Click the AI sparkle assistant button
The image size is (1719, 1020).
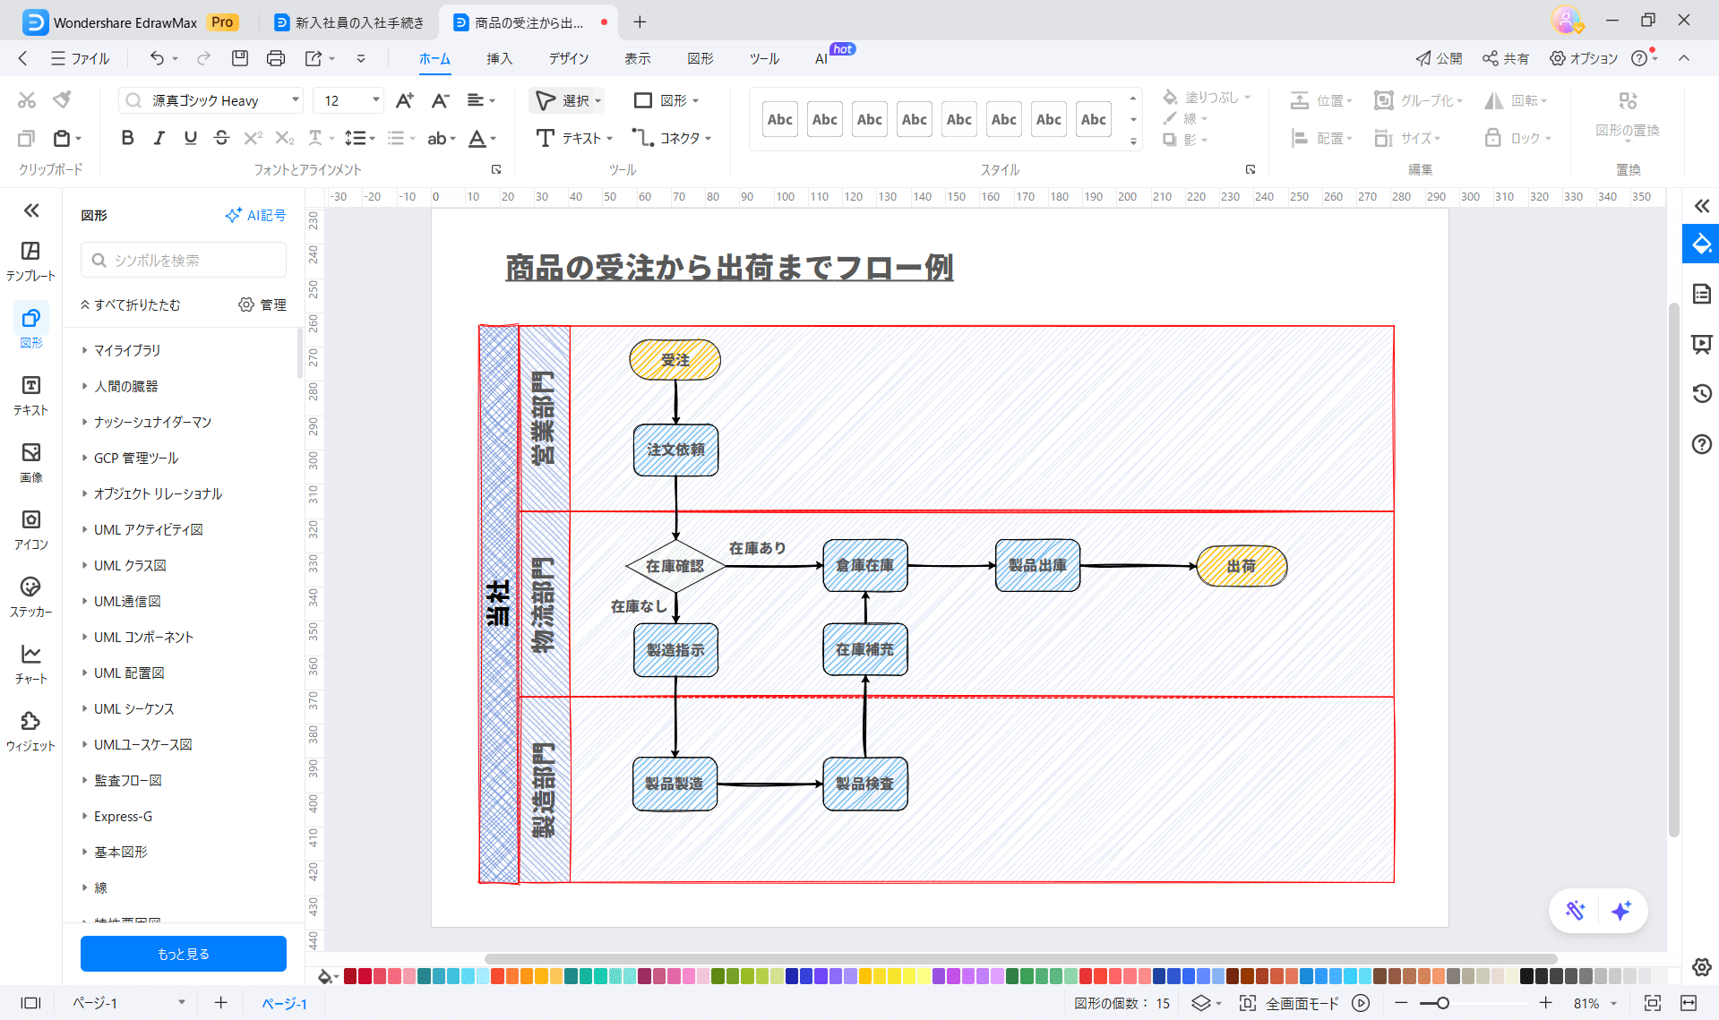point(1620,911)
